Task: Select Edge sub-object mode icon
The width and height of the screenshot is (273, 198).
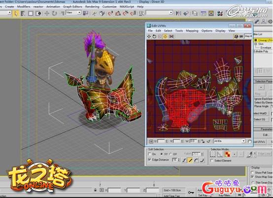Action: coord(220,154)
